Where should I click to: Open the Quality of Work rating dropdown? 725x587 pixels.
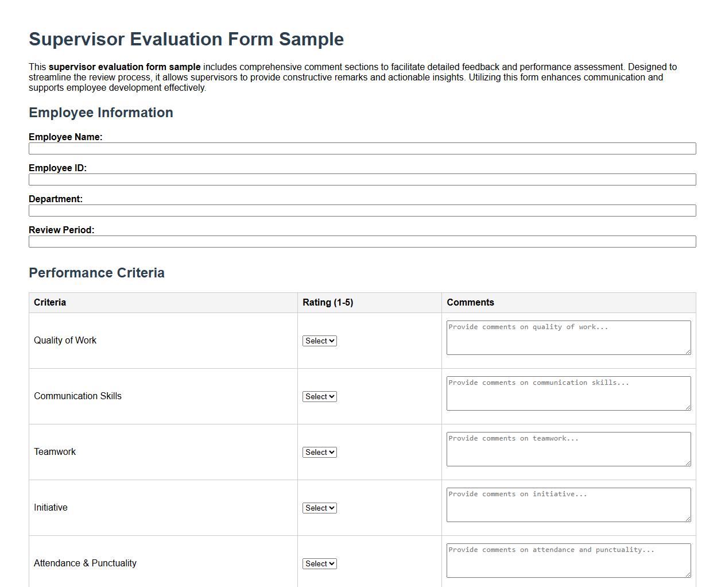point(319,341)
